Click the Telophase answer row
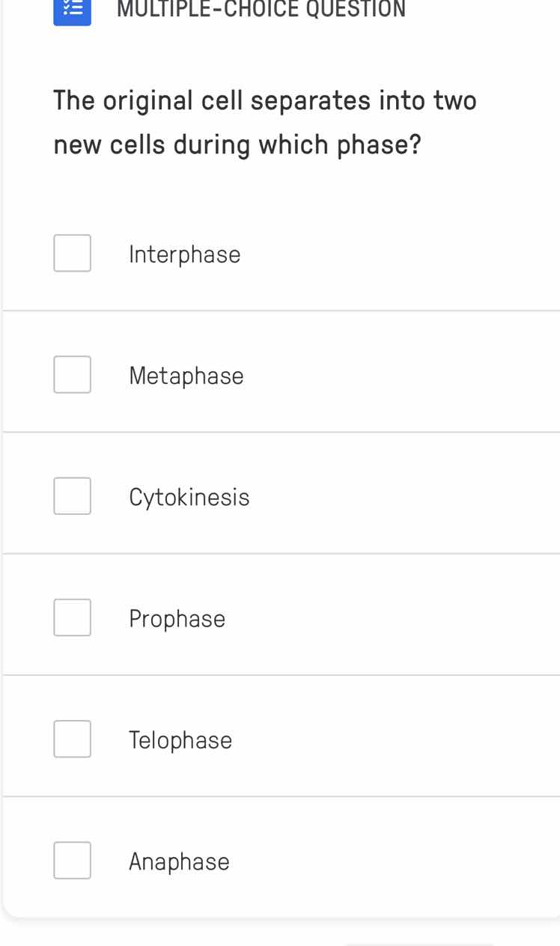Viewport: 560px width, 946px height. 280,739
